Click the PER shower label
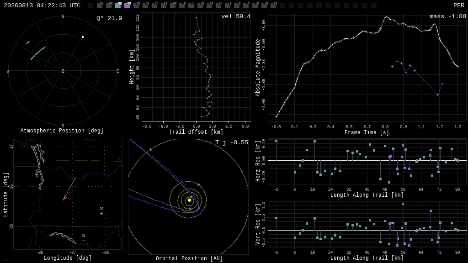 click(459, 5)
